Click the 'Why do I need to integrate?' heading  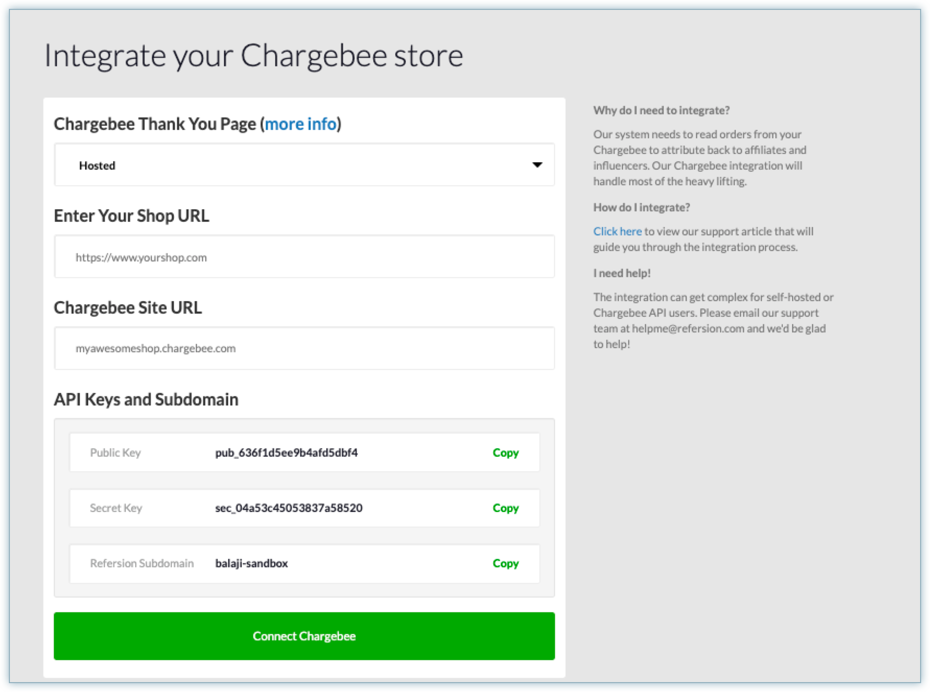pyautogui.click(x=661, y=110)
